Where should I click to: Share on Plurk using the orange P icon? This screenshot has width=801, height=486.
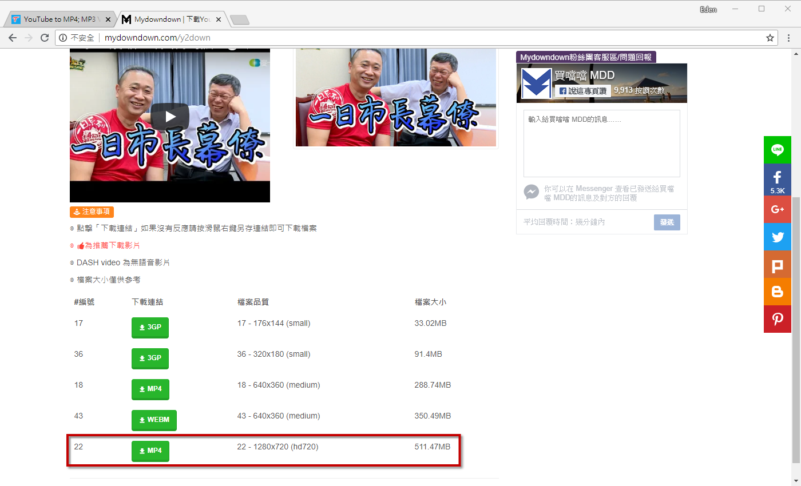pyautogui.click(x=778, y=264)
